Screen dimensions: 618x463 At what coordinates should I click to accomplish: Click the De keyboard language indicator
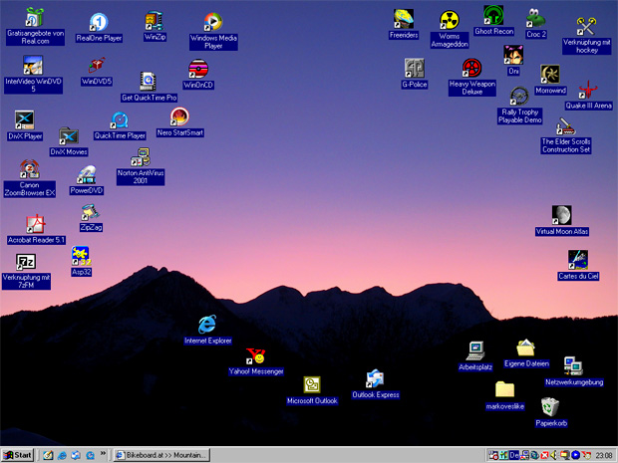[x=514, y=455]
